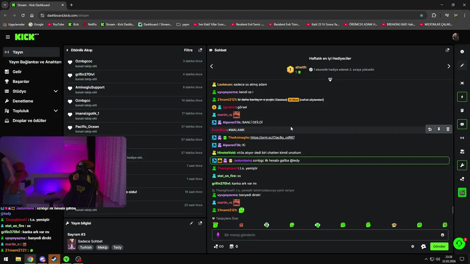Toggle the chat bubble panel in sidebar
The image size is (470, 264).
tap(462, 124)
